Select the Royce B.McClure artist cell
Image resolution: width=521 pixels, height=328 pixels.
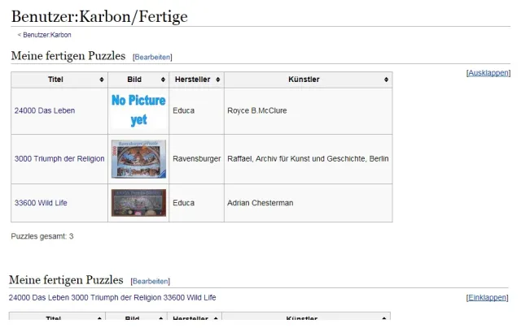[x=309, y=111]
